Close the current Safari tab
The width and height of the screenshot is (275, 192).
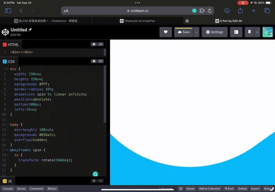[x=187, y=21]
